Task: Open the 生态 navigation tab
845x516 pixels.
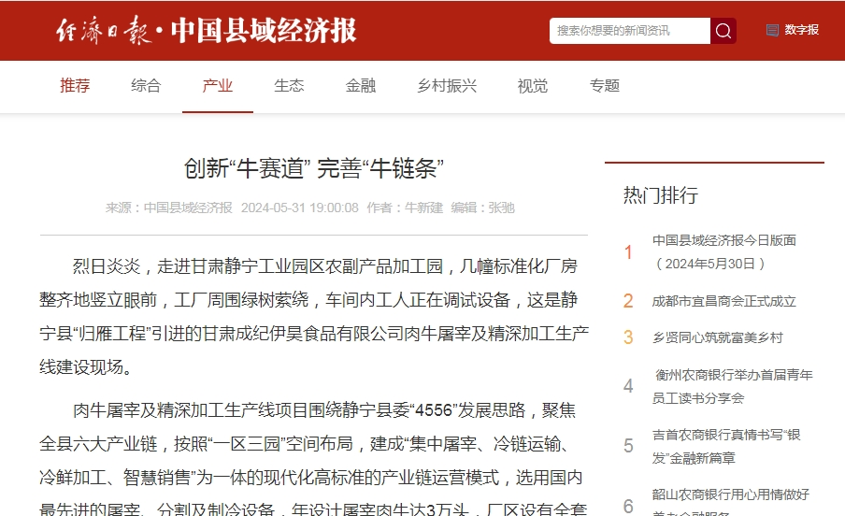Action: (x=289, y=86)
